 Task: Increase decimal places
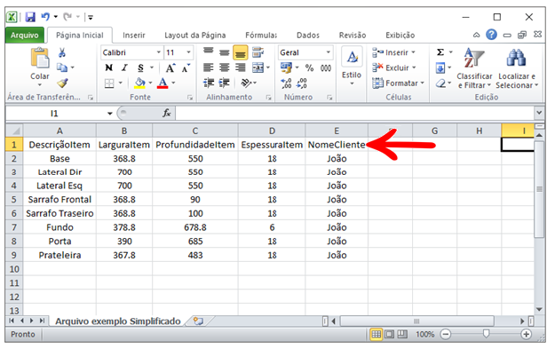pyautogui.click(x=286, y=83)
